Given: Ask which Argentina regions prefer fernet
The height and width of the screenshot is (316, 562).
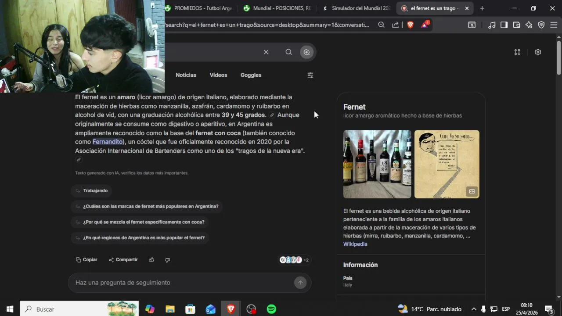Looking at the screenshot, I should pyautogui.click(x=140, y=238).
